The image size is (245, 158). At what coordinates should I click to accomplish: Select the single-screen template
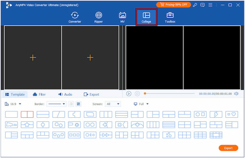pos(11,115)
